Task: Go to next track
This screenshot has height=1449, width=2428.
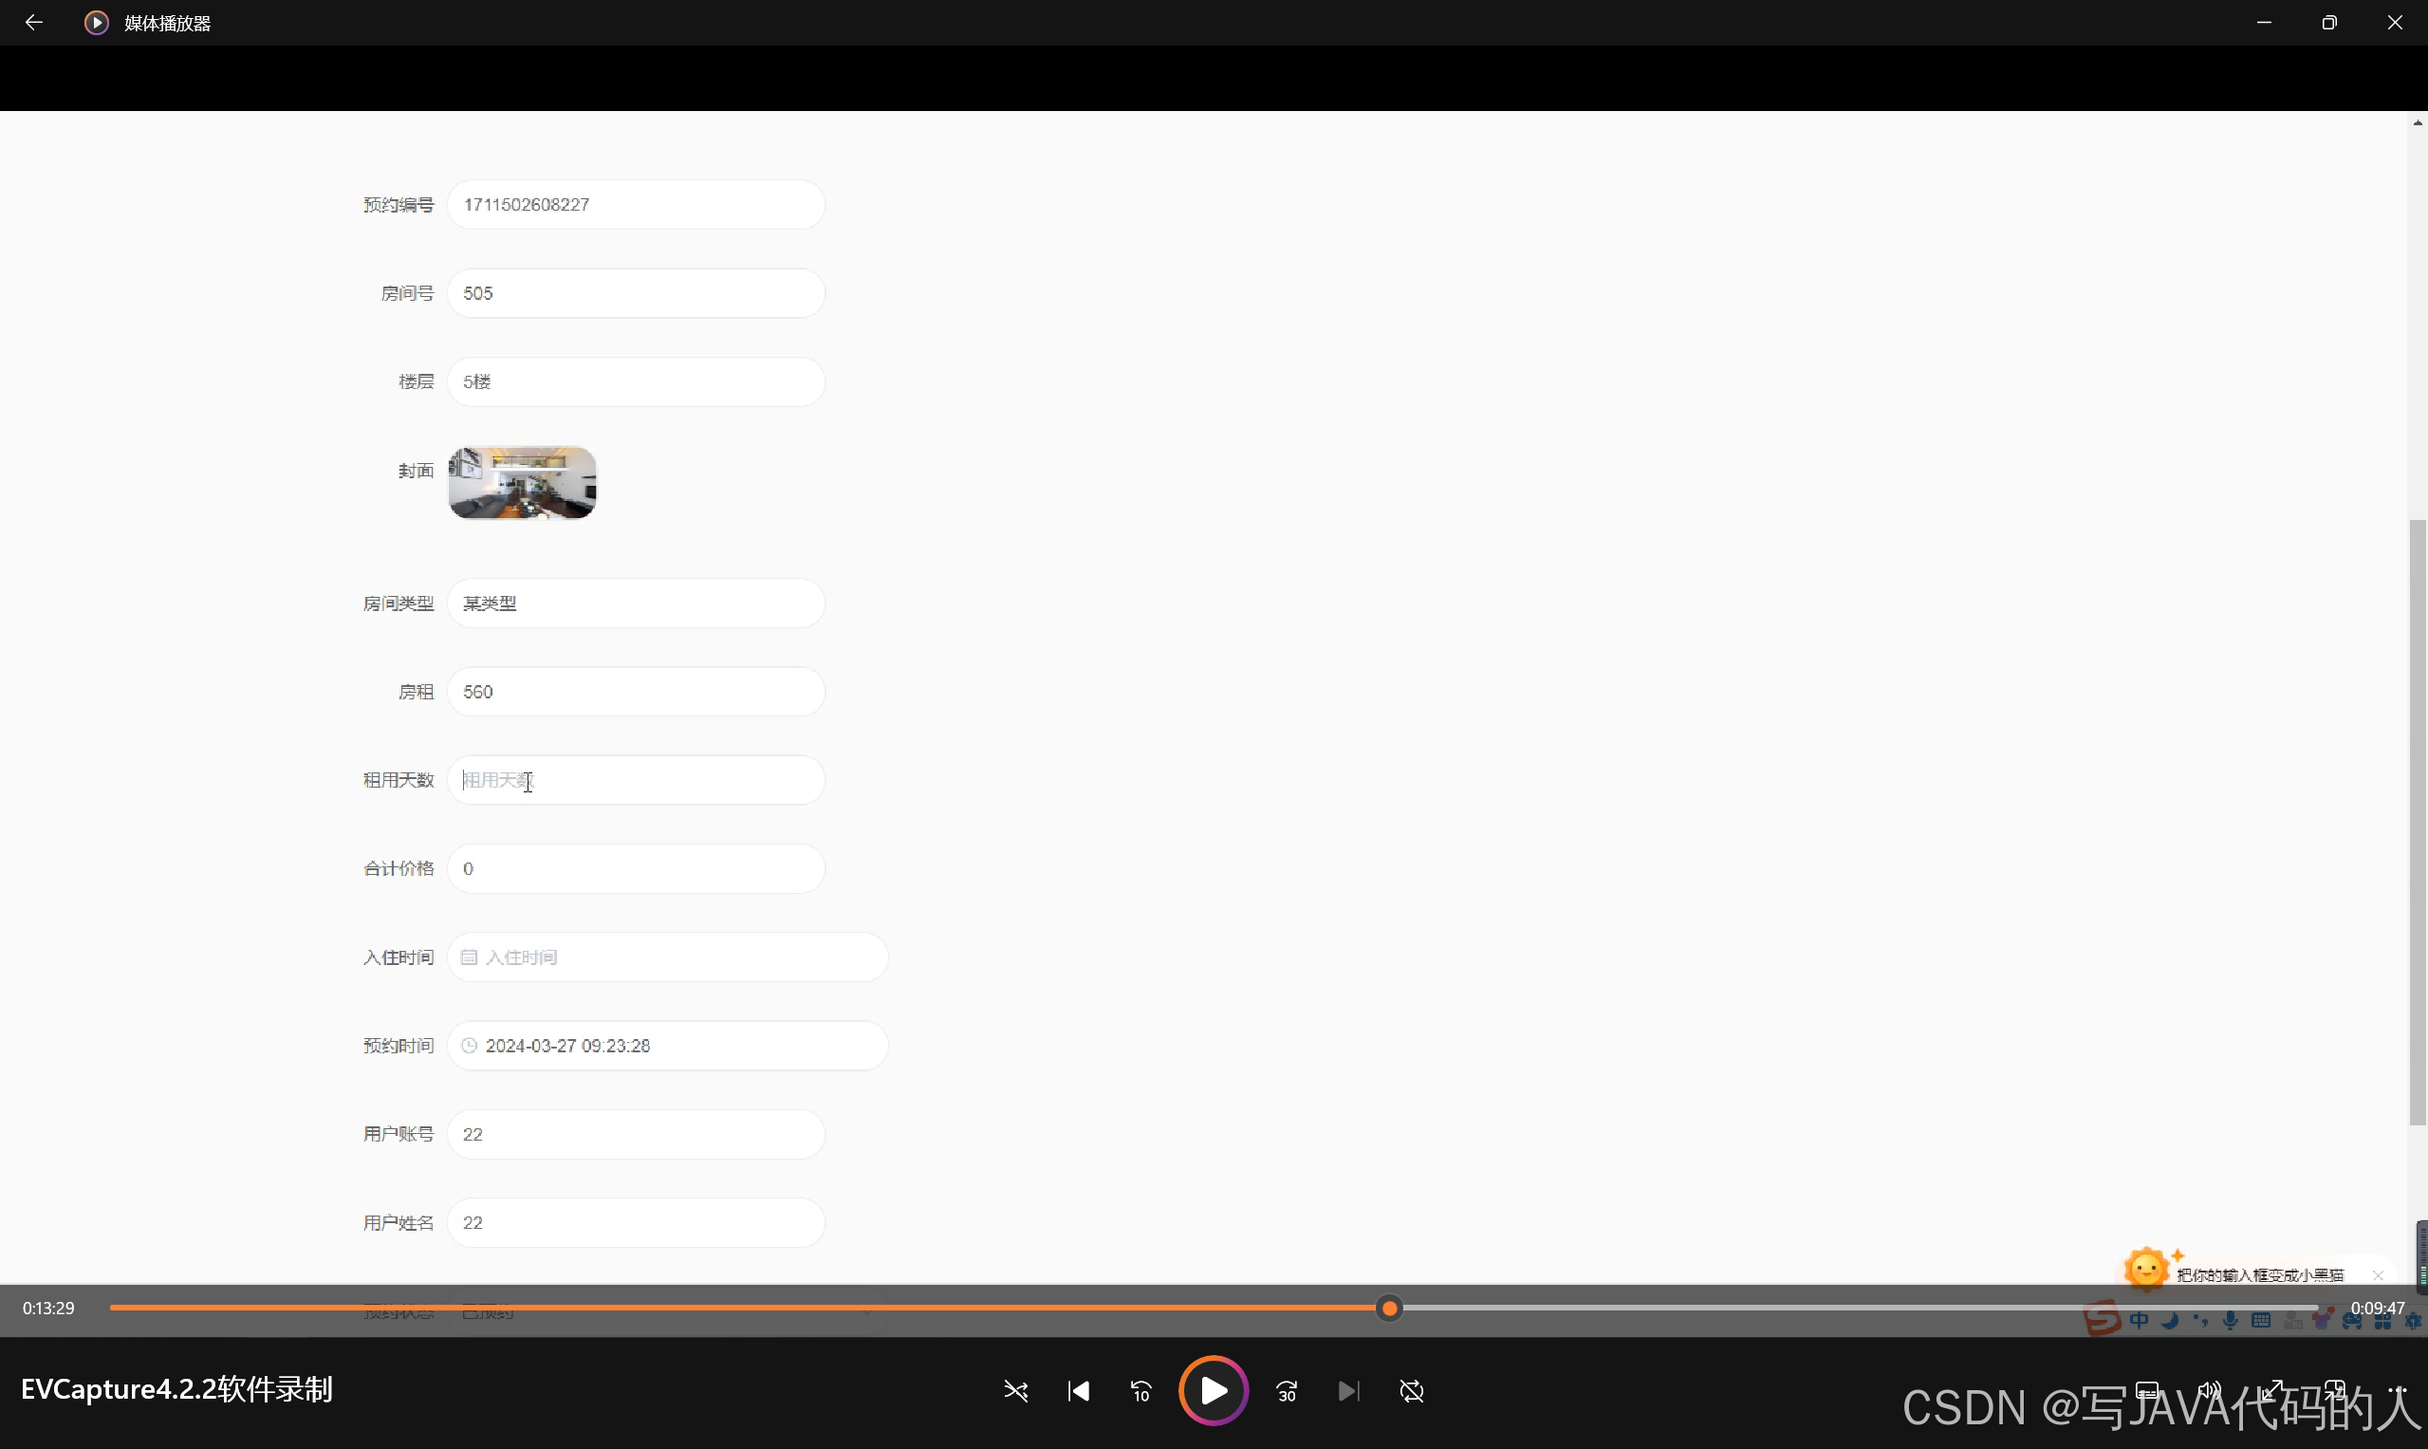Action: coord(1348,1390)
